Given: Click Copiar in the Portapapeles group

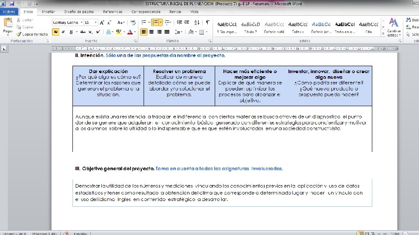Looking at the screenshot, I should pyautogui.click(x=25, y=27).
